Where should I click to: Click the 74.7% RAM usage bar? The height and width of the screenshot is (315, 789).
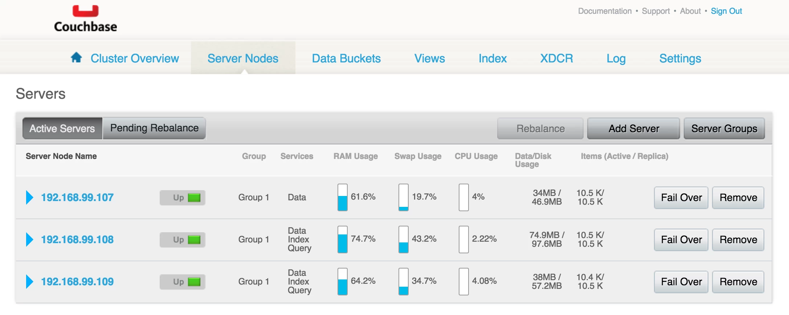tap(343, 240)
